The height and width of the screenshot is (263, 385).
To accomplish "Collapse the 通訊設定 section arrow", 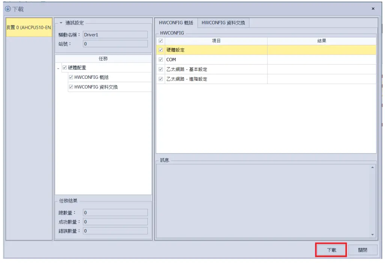I will [61, 23].
